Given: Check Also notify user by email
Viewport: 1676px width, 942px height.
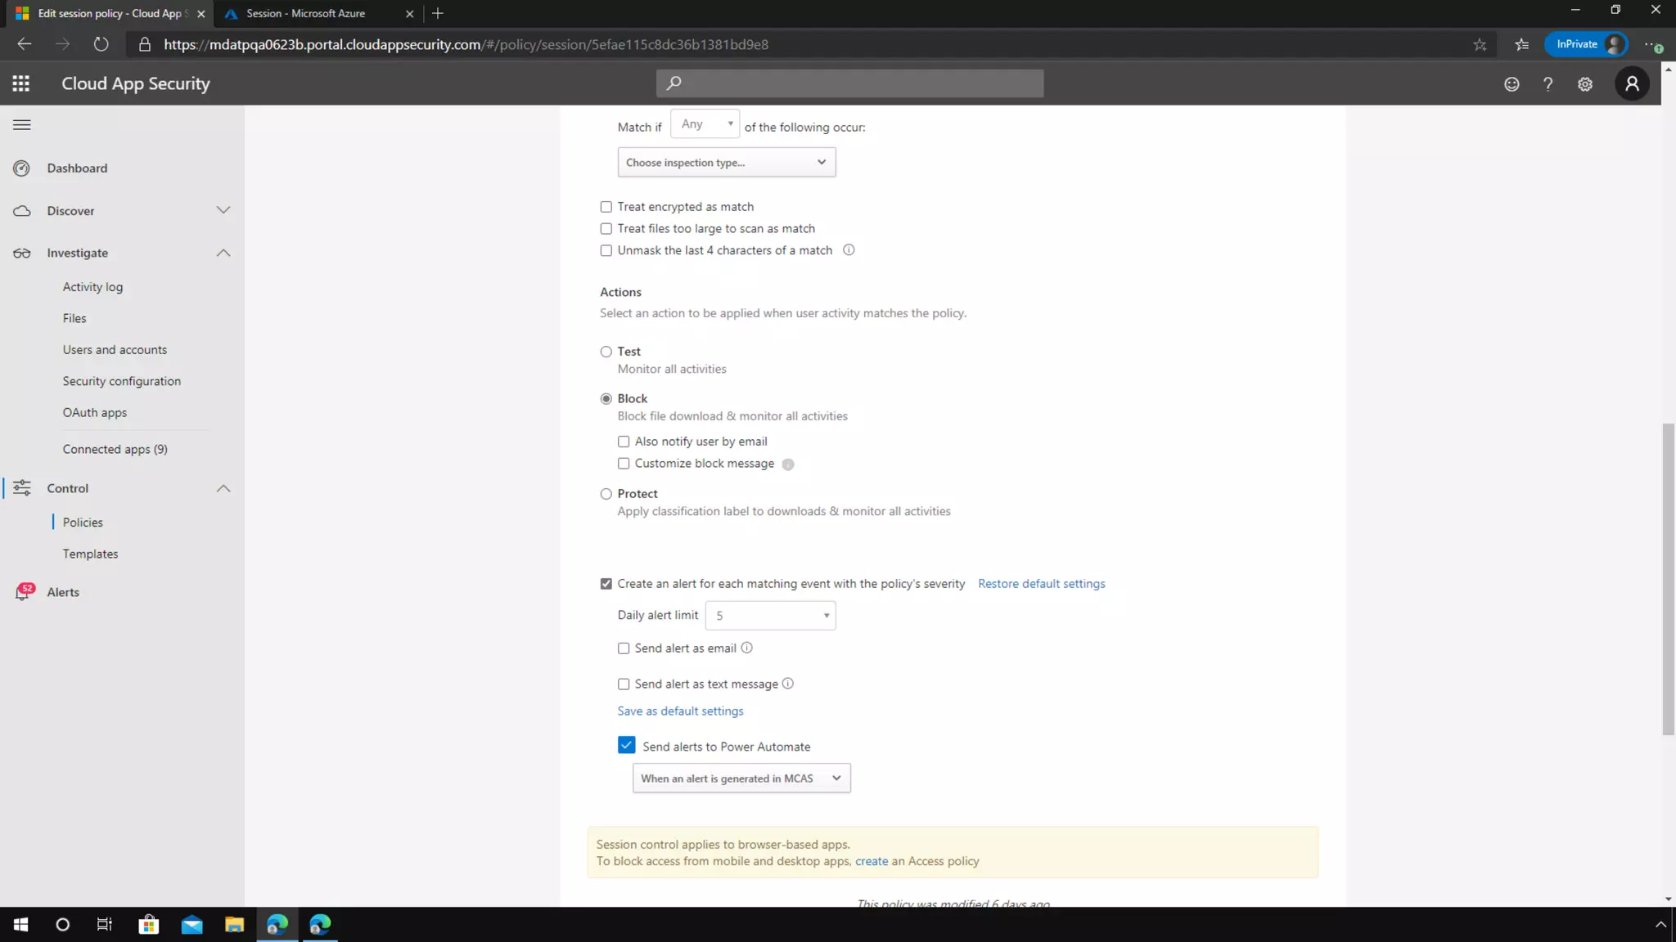Looking at the screenshot, I should [x=624, y=442].
